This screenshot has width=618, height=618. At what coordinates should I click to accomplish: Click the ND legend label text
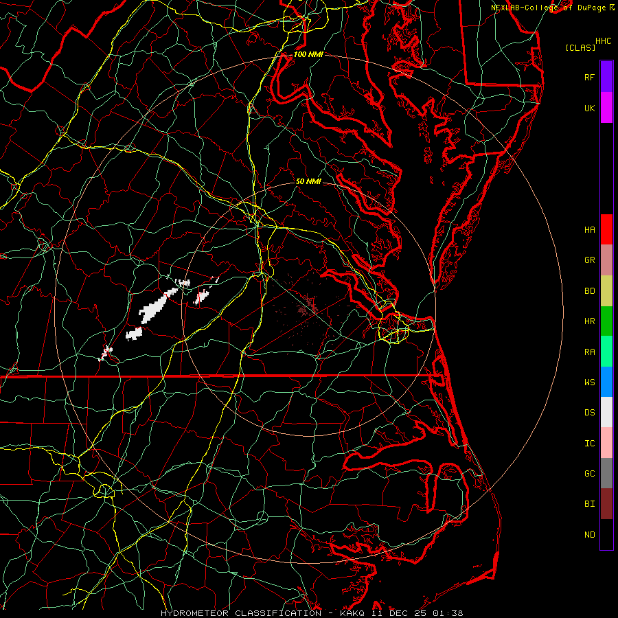coord(589,535)
